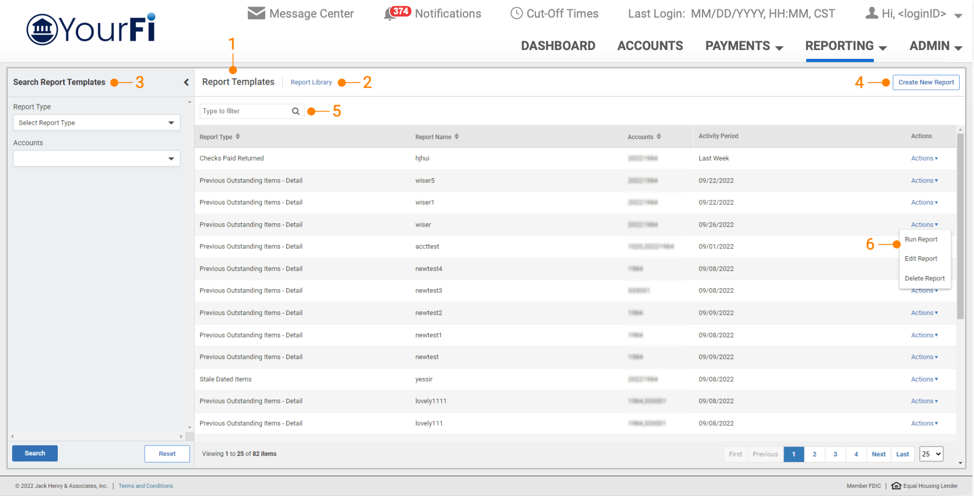This screenshot has height=496, width=974.
Task: Collapse the Search Report Templates panel
Action: point(186,82)
